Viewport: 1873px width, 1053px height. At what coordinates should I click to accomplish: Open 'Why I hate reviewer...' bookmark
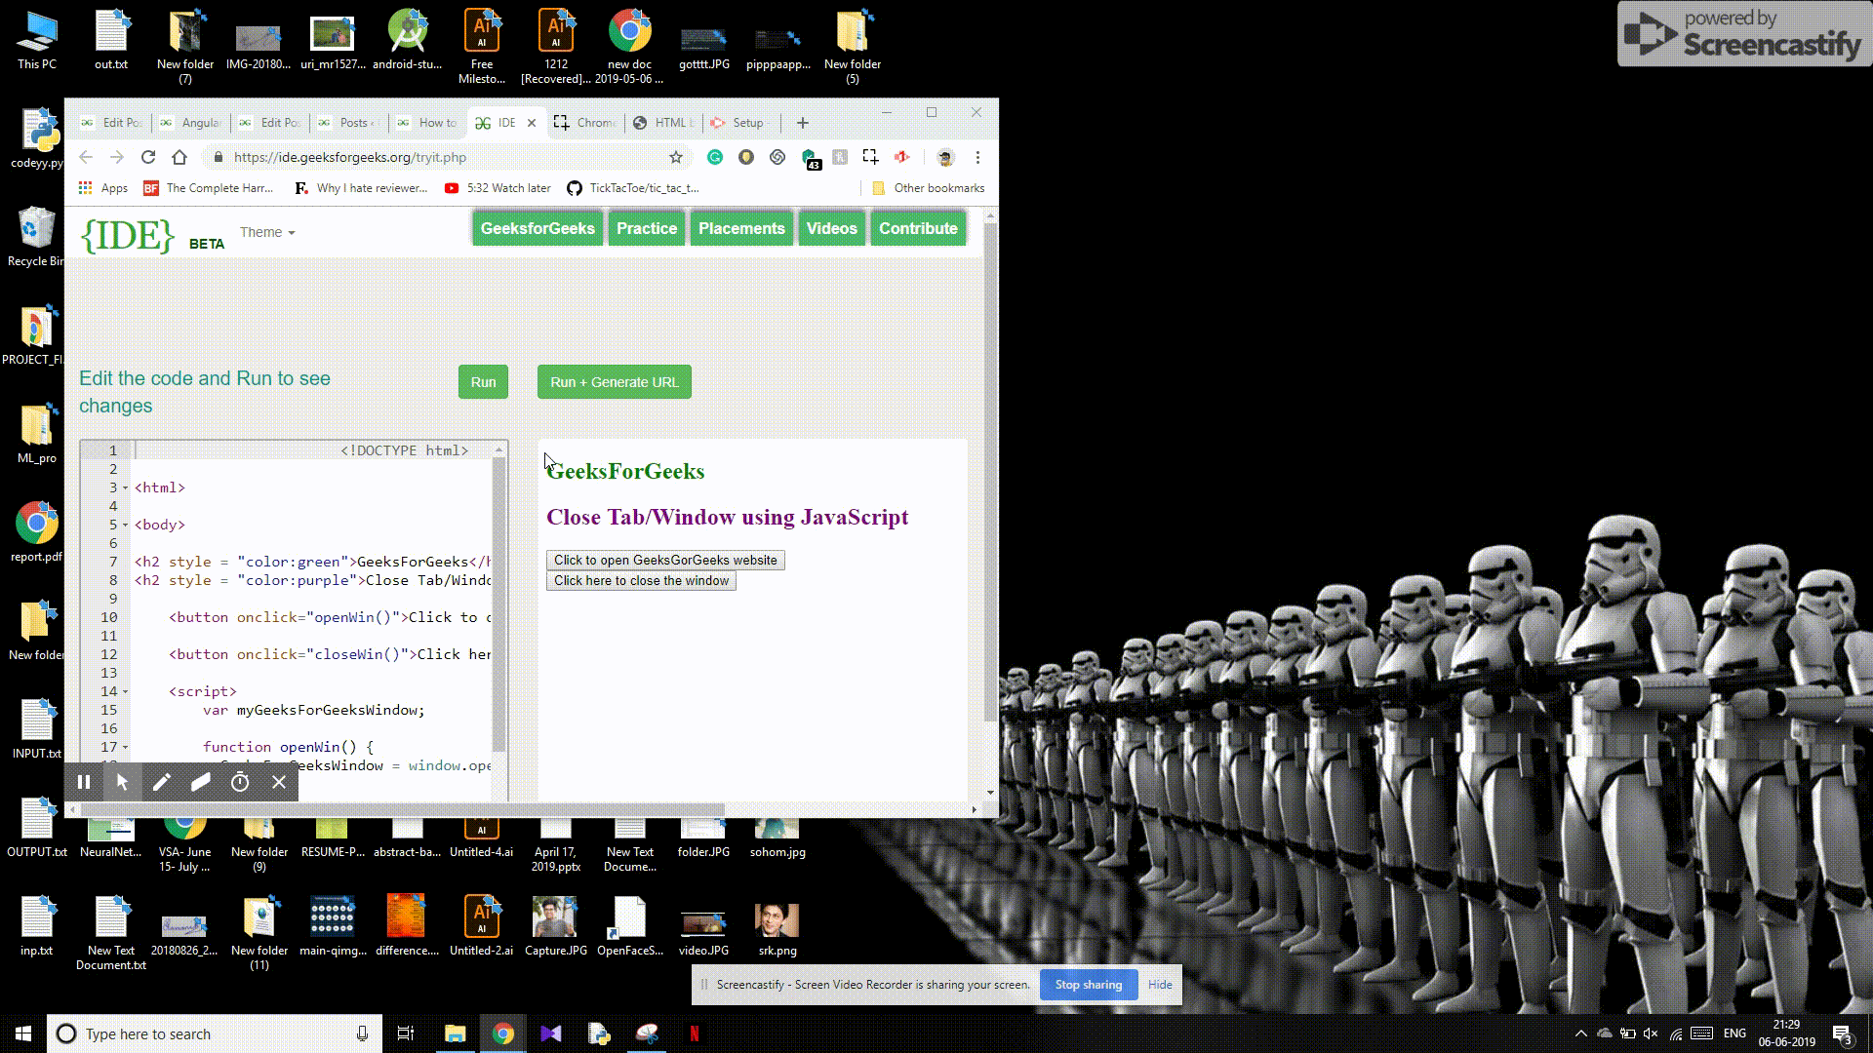(x=361, y=188)
